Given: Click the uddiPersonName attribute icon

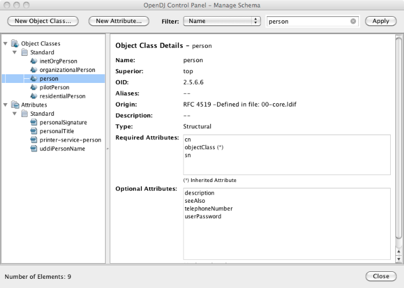Looking at the screenshot, I should (x=33, y=149).
